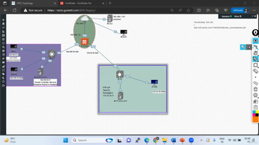Collapse the notification panel arrow
Image resolution: width=259 pixels, height=145 pixels.
coord(253,16)
